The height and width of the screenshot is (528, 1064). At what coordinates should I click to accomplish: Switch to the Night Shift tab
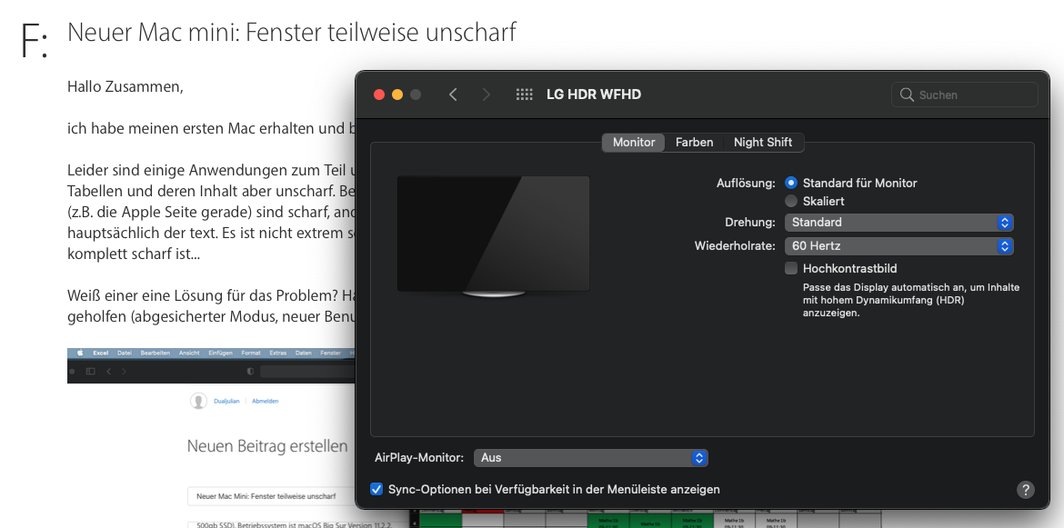pyautogui.click(x=763, y=143)
